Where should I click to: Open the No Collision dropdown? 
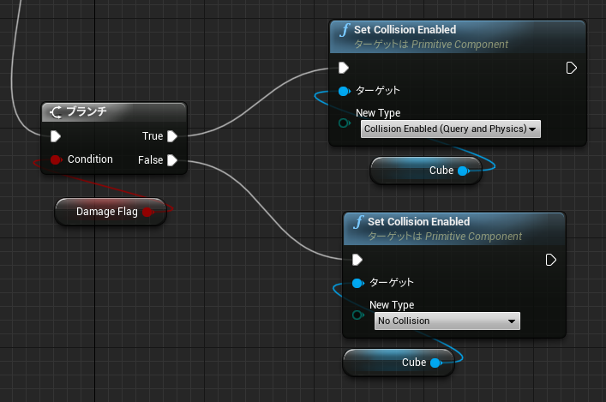click(x=447, y=321)
